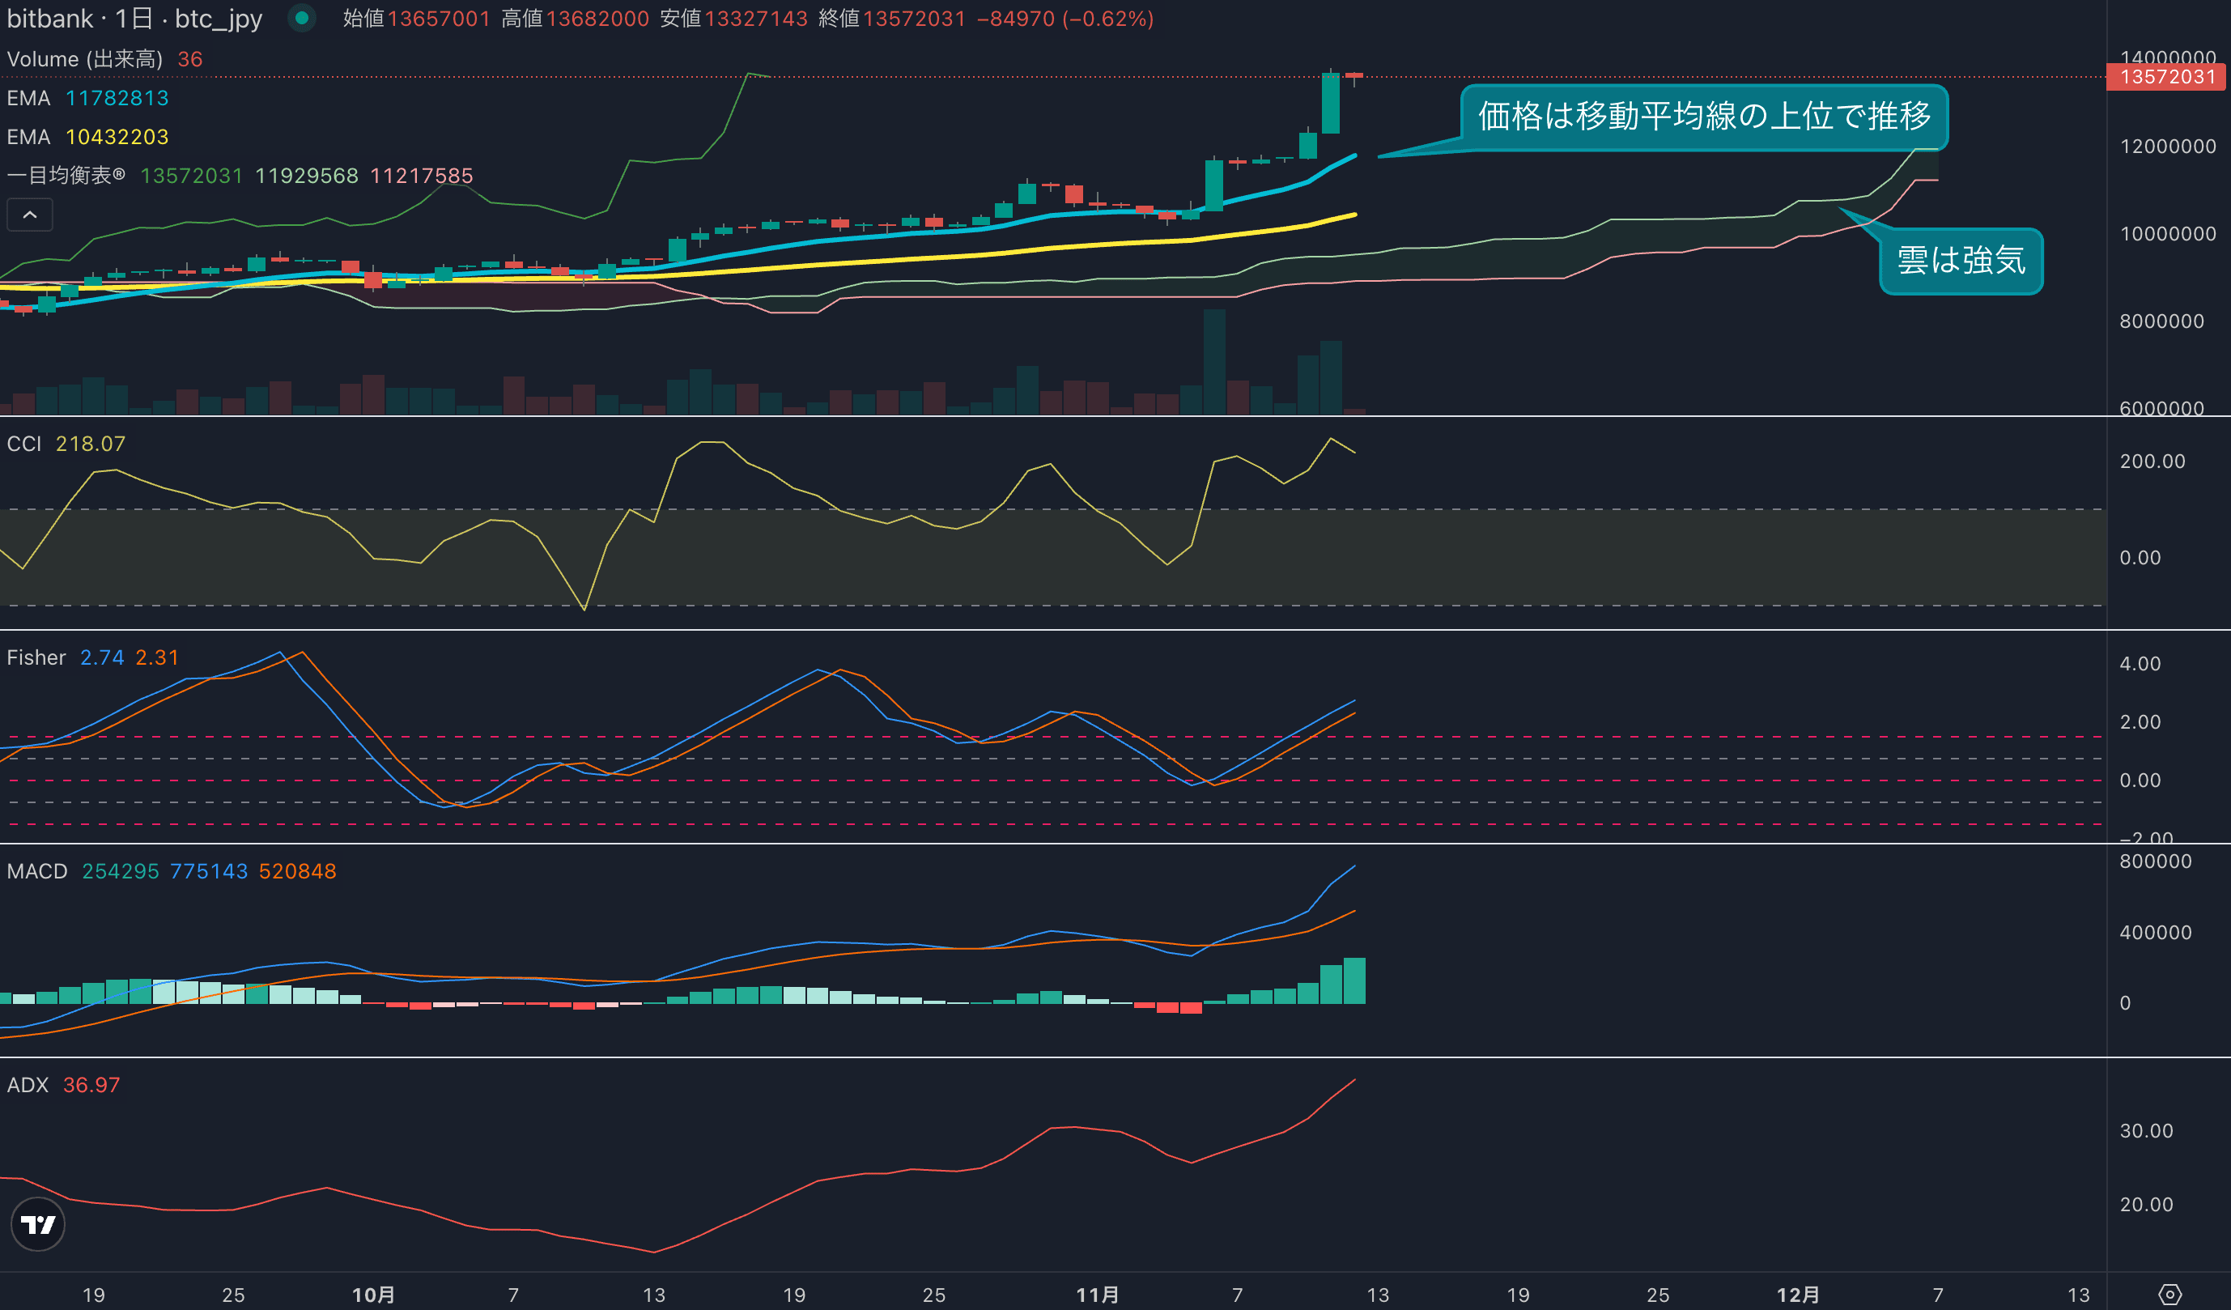This screenshot has width=2231, height=1310.
Task: Select the Volume (出来高) indicator legend
Action: (84, 59)
